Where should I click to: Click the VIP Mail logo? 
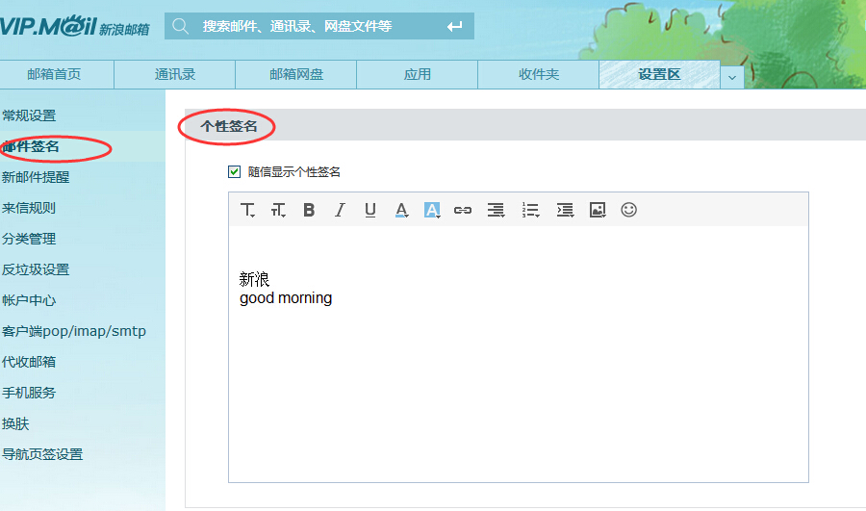pyautogui.click(x=75, y=26)
